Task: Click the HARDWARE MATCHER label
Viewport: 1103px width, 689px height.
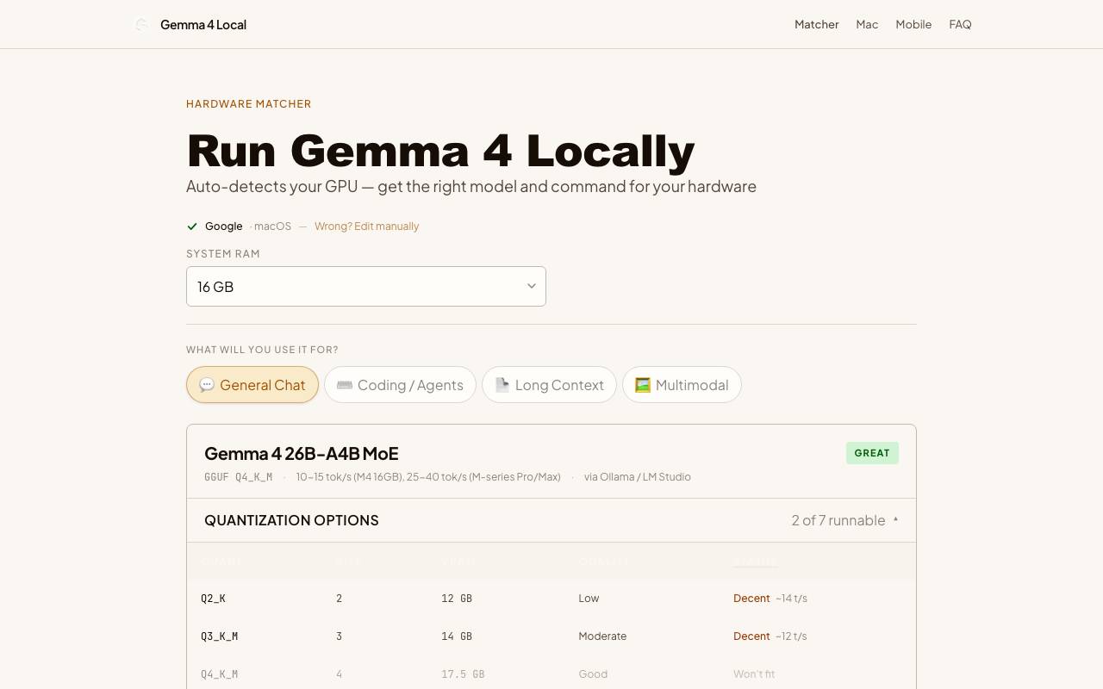Action: (x=249, y=104)
